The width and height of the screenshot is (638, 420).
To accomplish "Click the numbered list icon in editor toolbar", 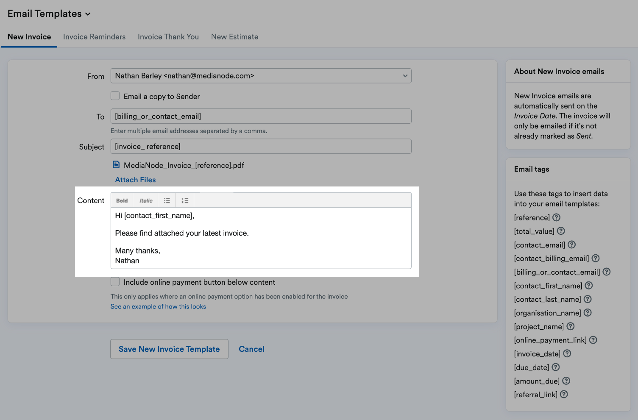I will tap(185, 200).
